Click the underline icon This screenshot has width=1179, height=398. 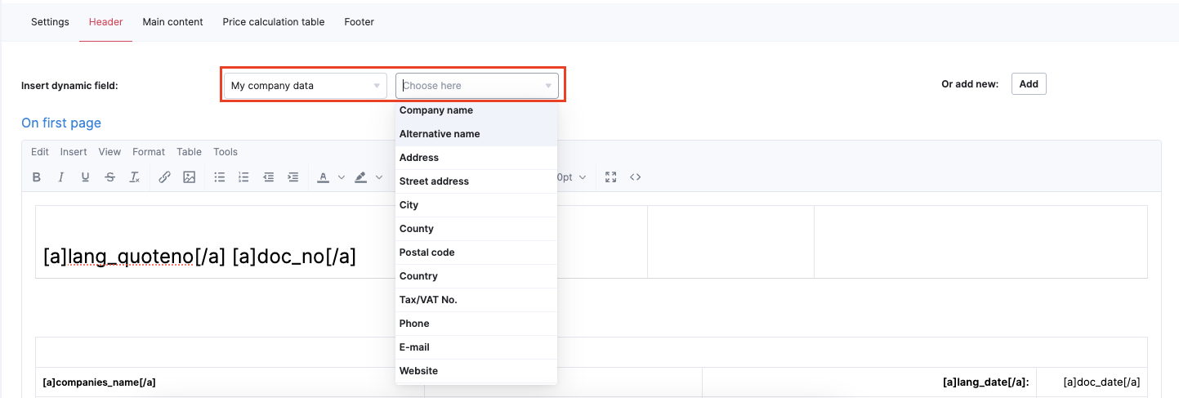pyautogui.click(x=86, y=177)
